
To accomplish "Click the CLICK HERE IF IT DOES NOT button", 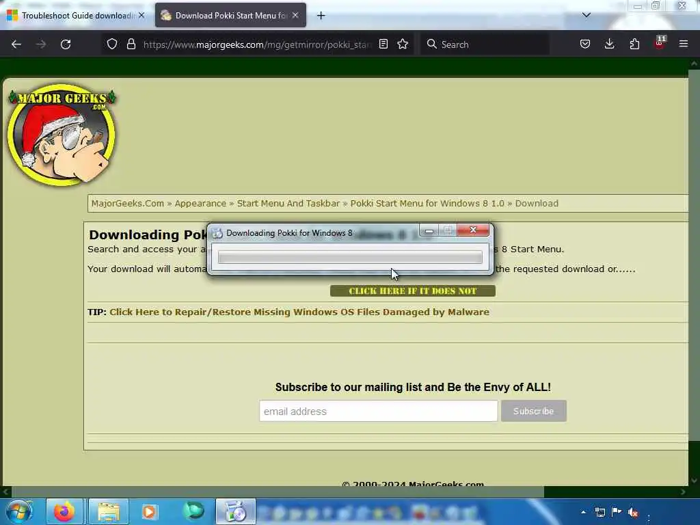I will (412, 291).
